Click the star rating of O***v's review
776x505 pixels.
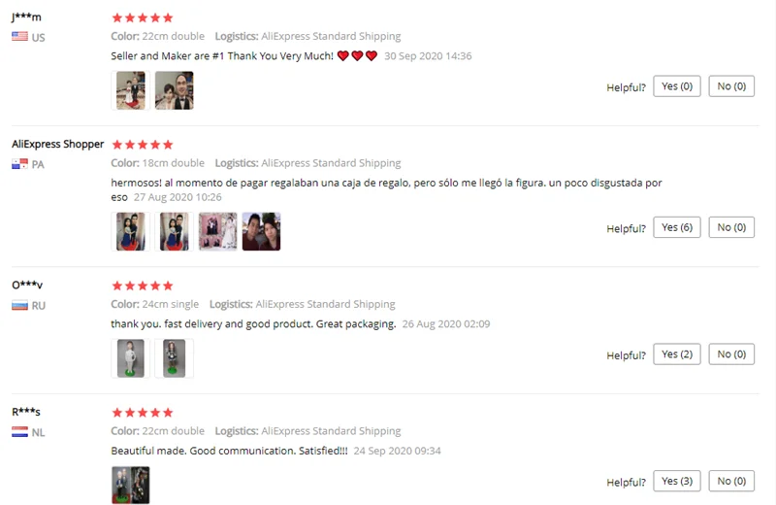pyautogui.click(x=143, y=286)
